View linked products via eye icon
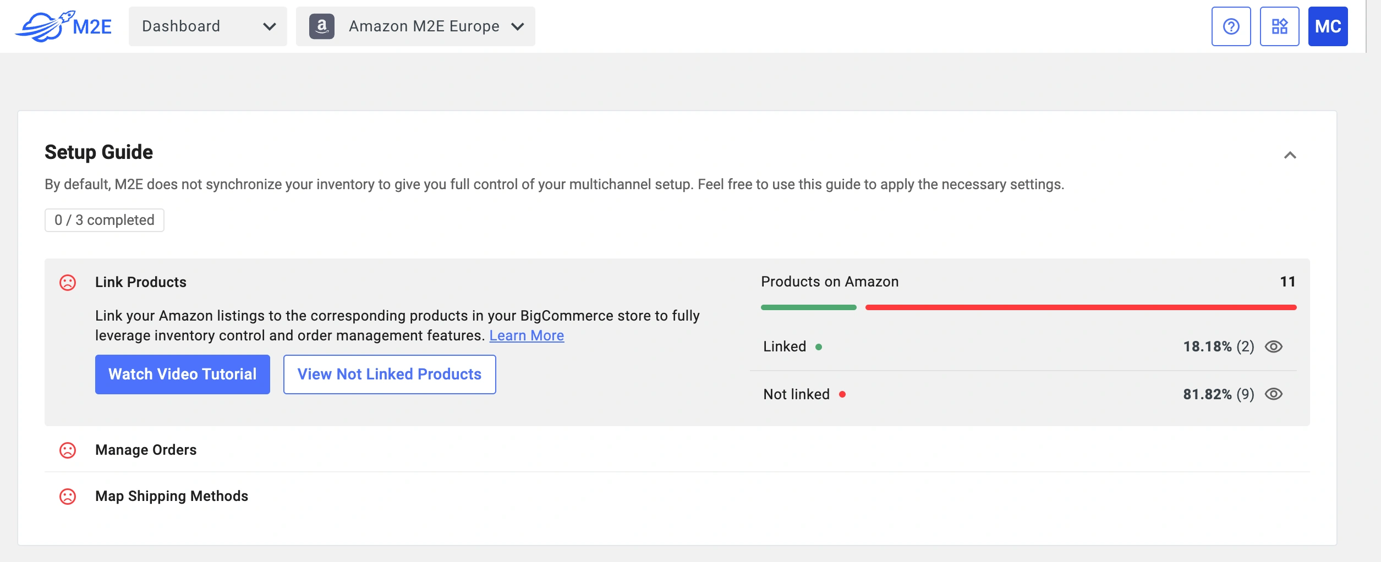This screenshot has height=562, width=1381. tap(1273, 347)
